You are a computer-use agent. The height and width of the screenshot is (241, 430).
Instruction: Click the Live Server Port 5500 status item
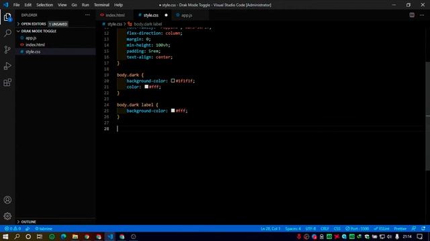[357, 229]
